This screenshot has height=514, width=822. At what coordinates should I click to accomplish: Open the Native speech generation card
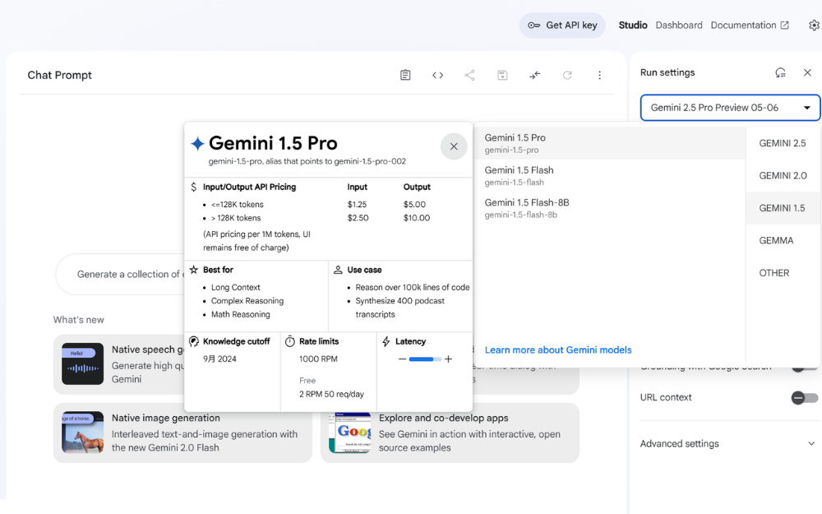click(x=119, y=364)
